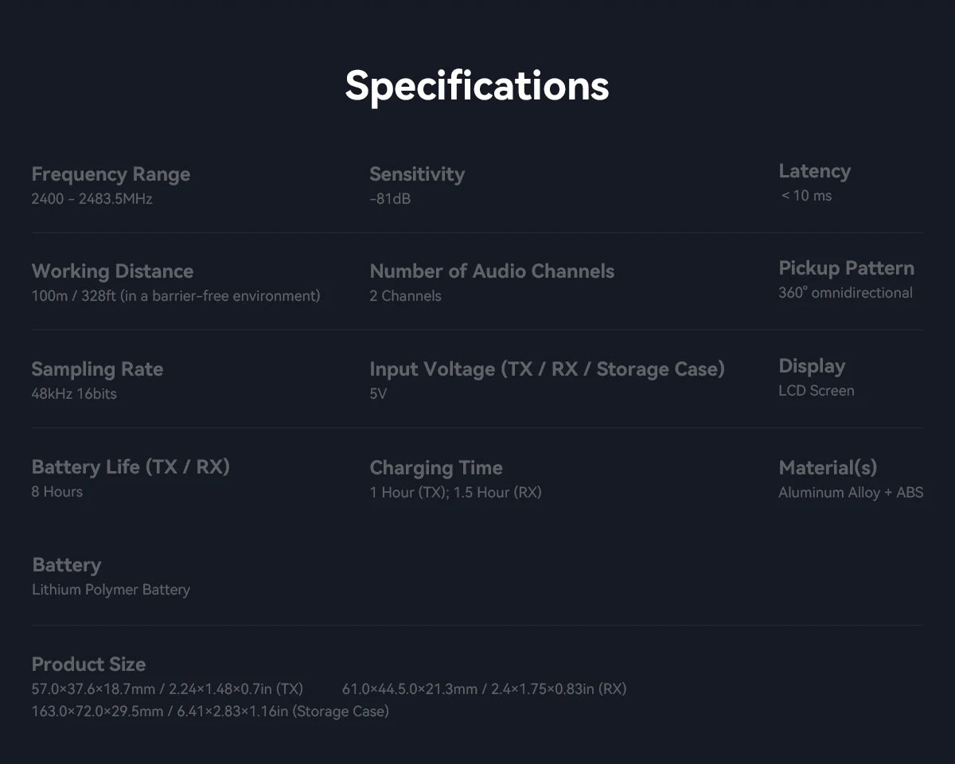Select the 100m / 328ft distance text
Viewport: 955px width, 764px height.
tap(175, 296)
